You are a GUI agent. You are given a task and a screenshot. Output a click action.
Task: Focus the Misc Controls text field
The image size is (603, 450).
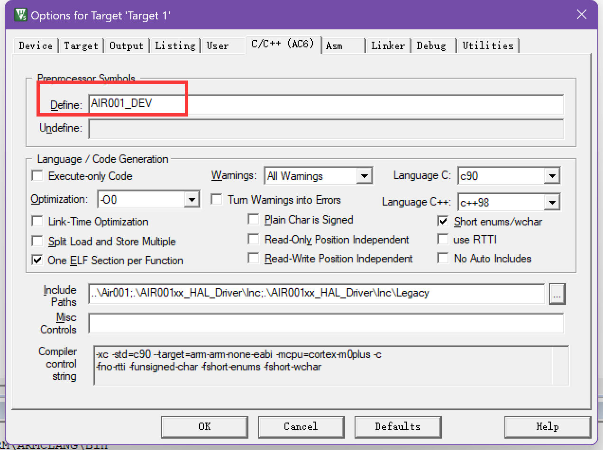click(x=326, y=324)
